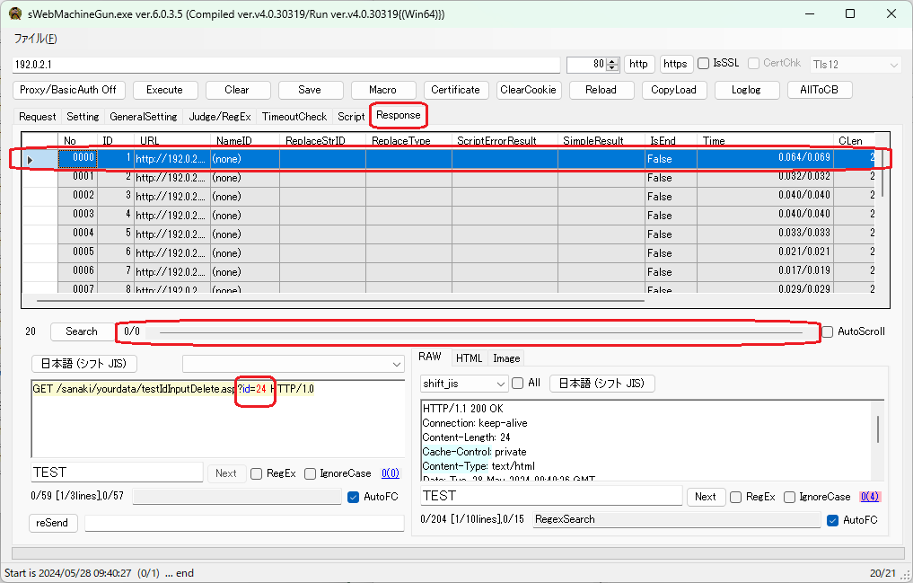Screen dimensions: 913x583
Task: Click the host address field showing 192.0.2.1
Action: (x=285, y=65)
